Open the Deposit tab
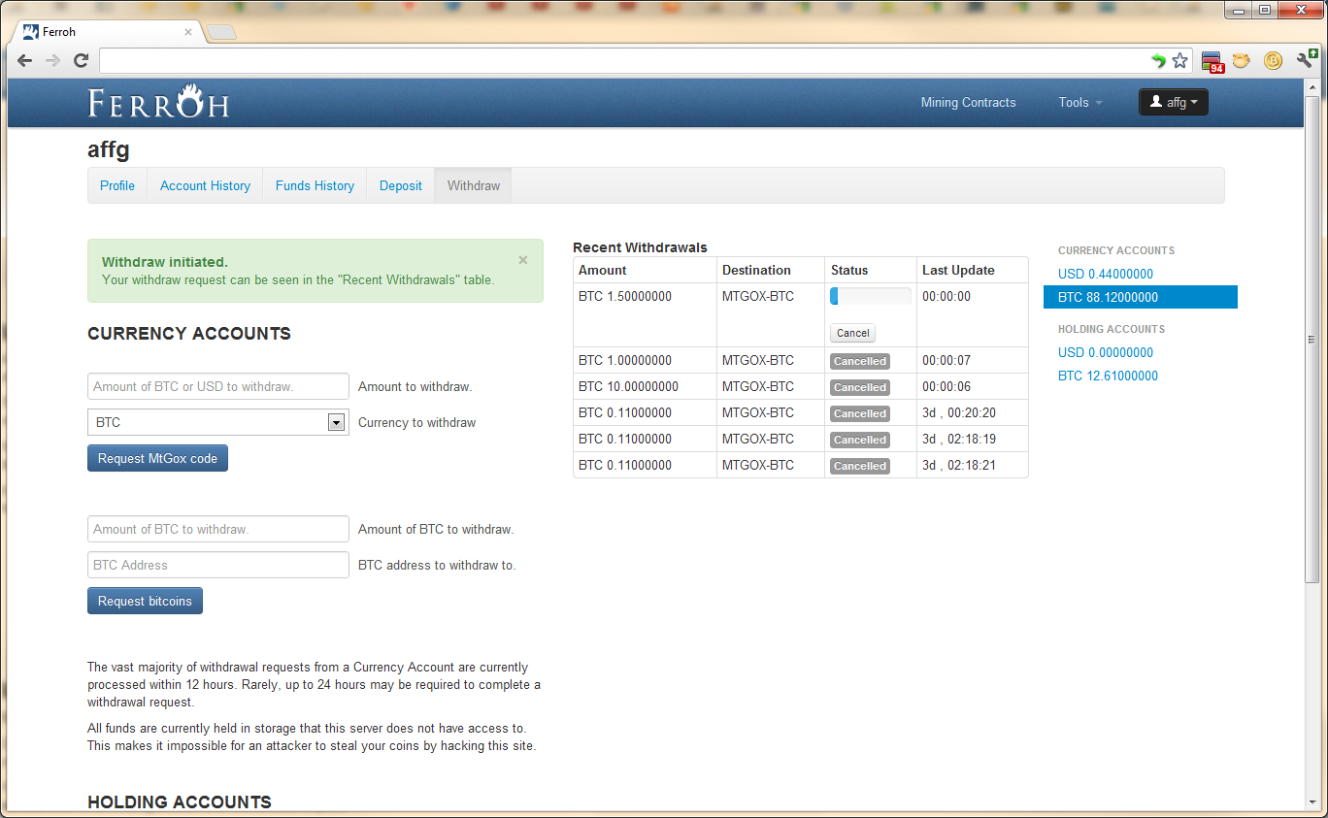The image size is (1328, 818). coord(400,185)
